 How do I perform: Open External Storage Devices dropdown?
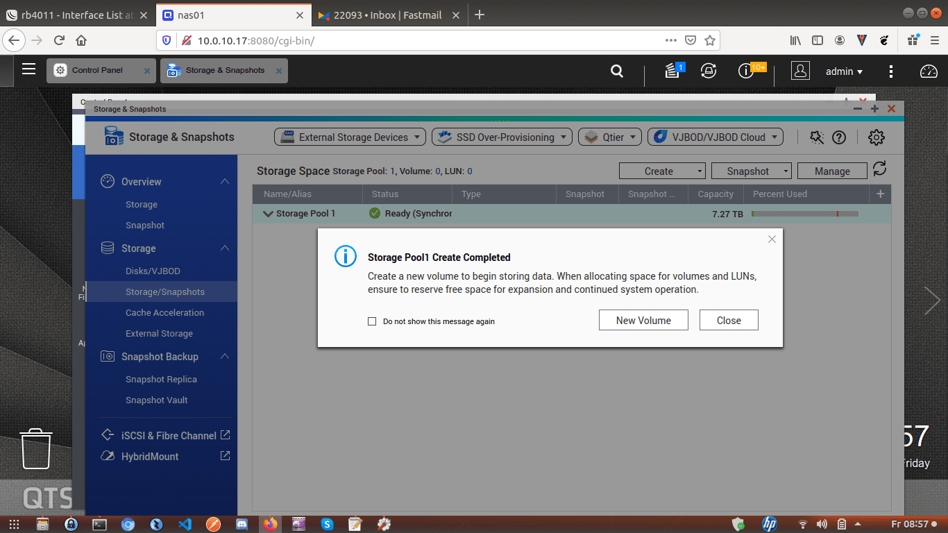pyautogui.click(x=350, y=137)
